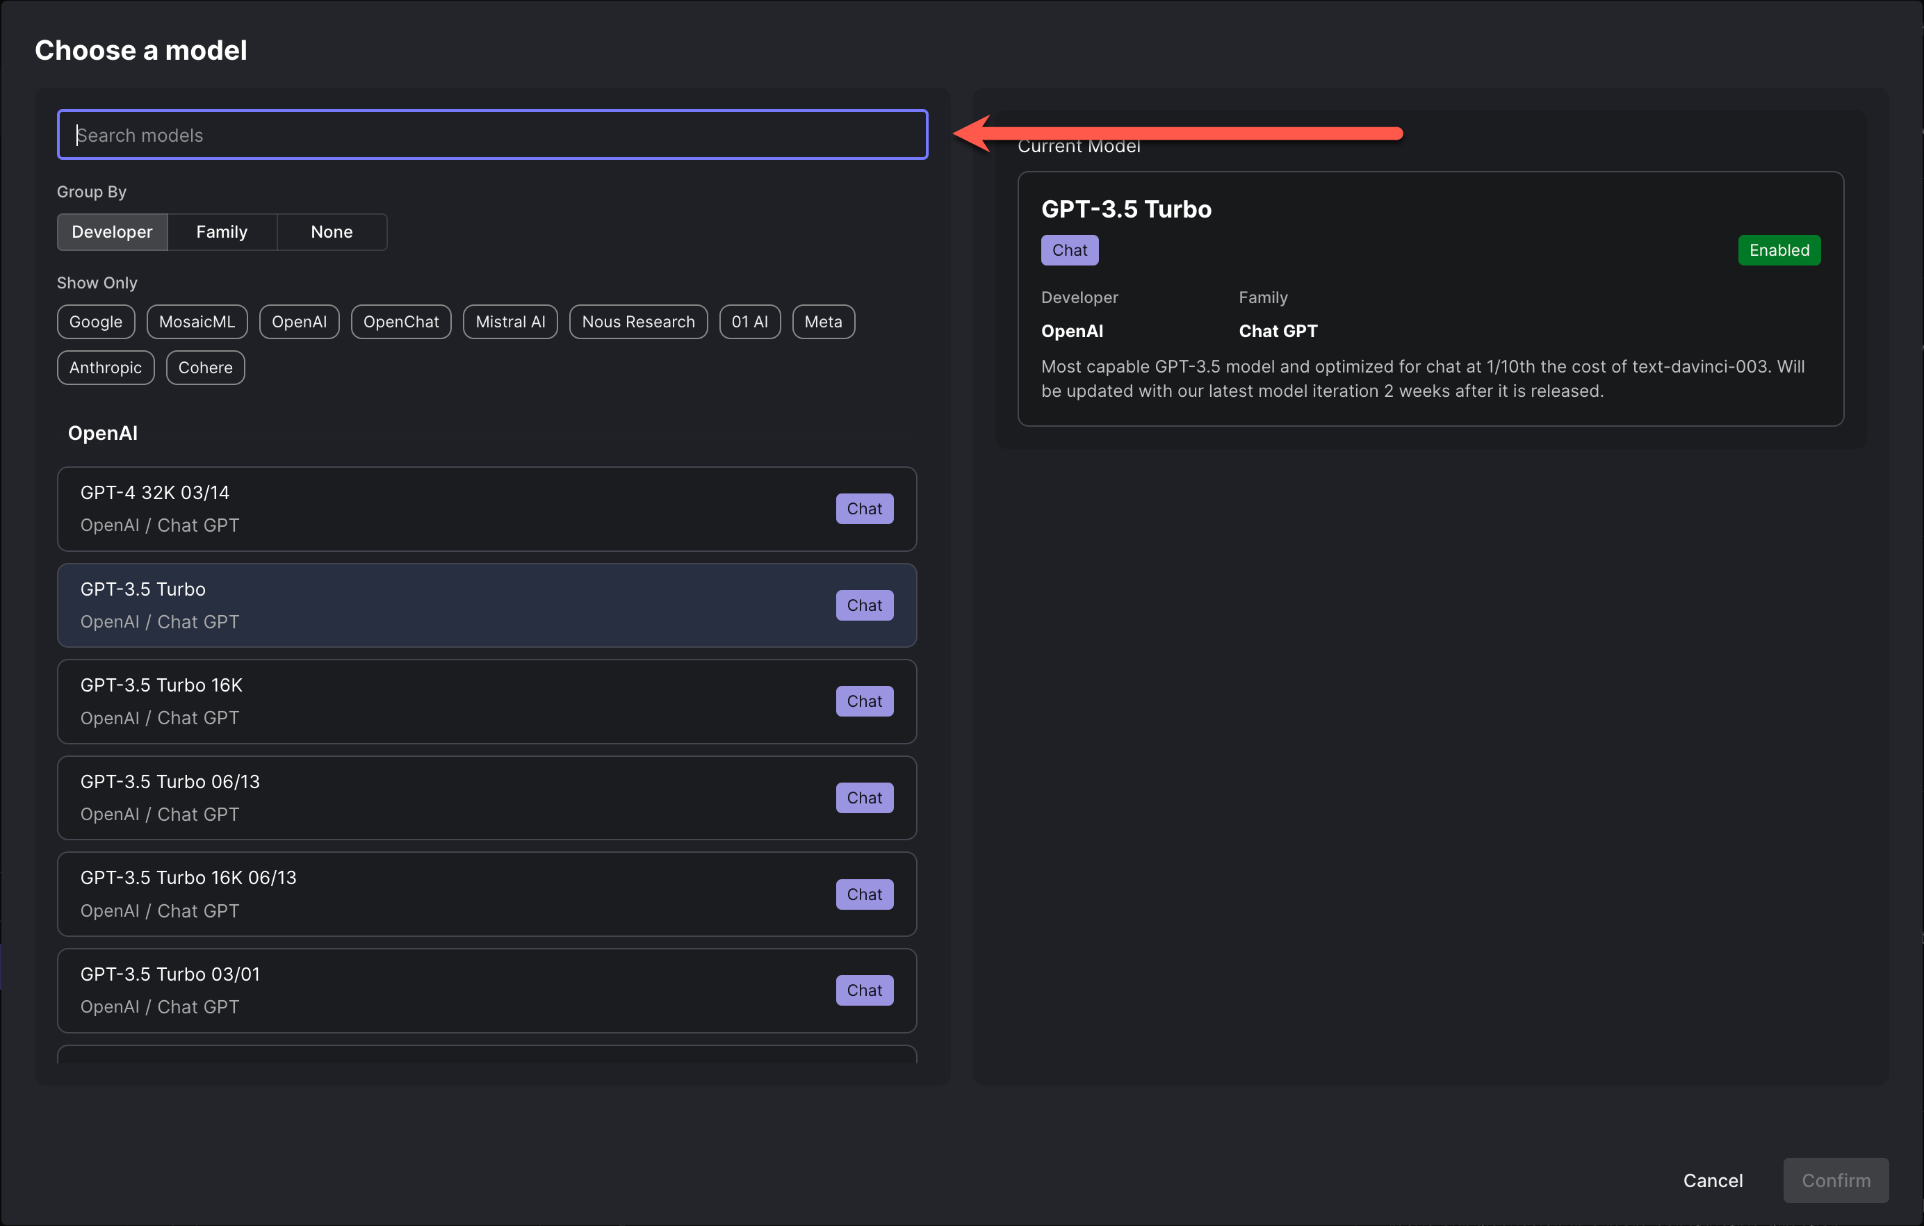Click the Choose a model heading

[141, 50]
